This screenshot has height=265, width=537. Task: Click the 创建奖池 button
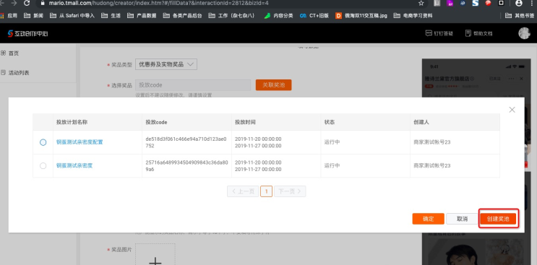point(498,219)
